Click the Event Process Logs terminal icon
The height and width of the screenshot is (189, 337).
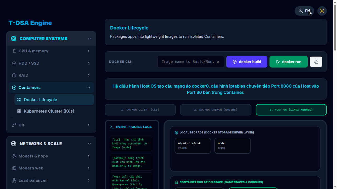[112, 127]
